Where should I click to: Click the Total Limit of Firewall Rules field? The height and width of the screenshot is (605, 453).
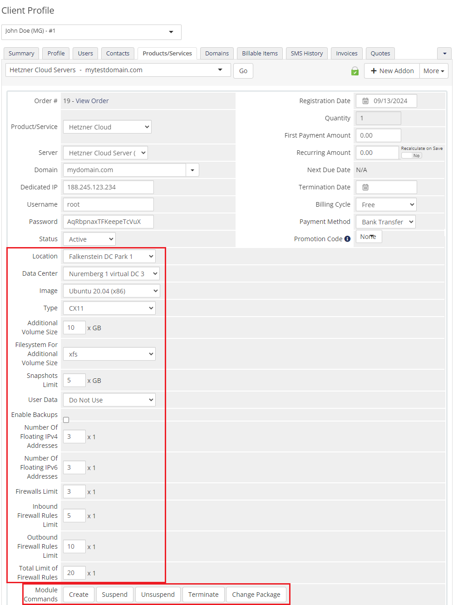[x=74, y=573]
